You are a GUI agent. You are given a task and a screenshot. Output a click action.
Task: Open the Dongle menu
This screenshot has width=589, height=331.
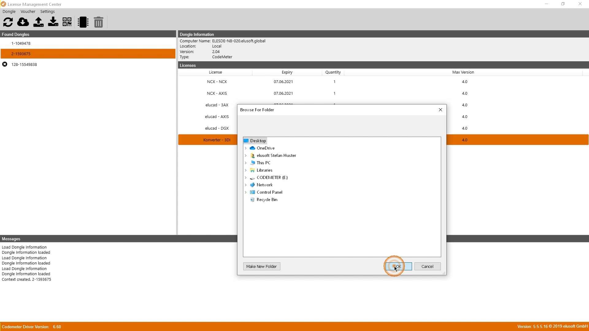(x=9, y=11)
